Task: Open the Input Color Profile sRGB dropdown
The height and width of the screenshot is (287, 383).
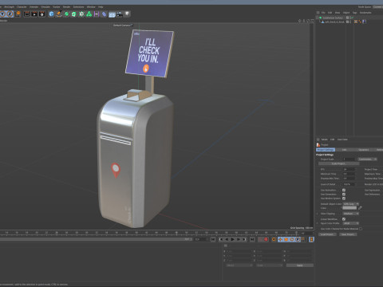Action: pyautogui.click(x=351, y=223)
